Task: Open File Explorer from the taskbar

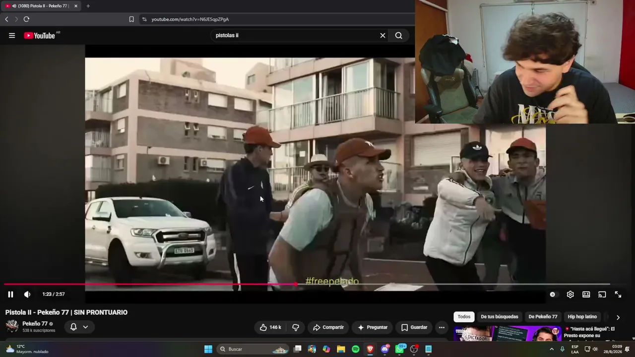Action: click(x=341, y=349)
